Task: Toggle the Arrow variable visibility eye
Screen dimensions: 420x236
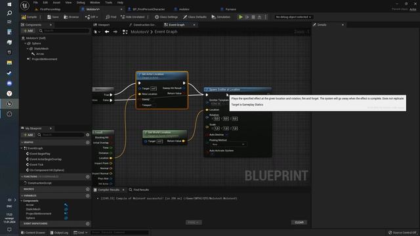Action: 66,205
